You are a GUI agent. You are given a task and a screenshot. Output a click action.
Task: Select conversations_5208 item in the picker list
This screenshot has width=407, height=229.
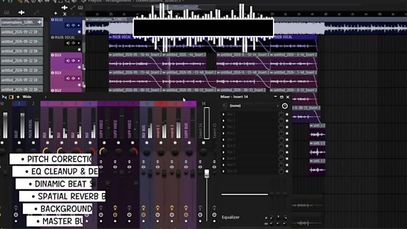(x=22, y=22)
